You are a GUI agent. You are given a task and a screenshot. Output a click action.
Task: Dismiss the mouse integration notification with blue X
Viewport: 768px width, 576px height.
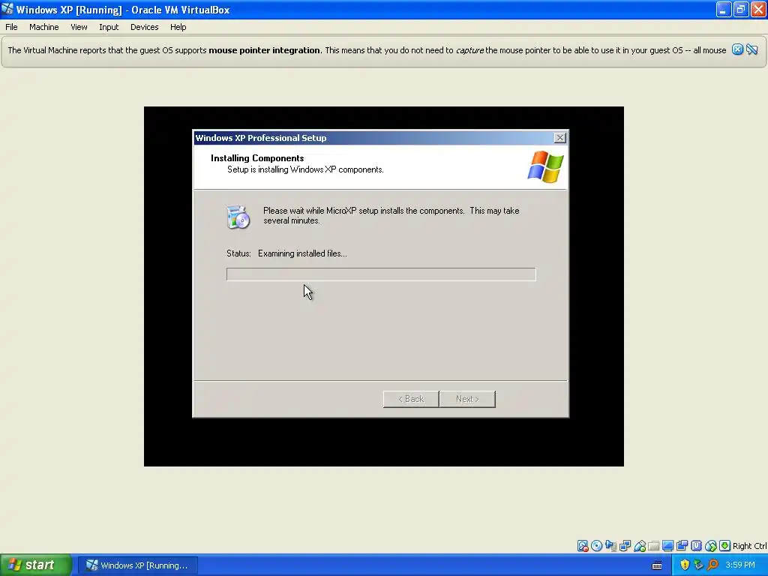(x=738, y=49)
